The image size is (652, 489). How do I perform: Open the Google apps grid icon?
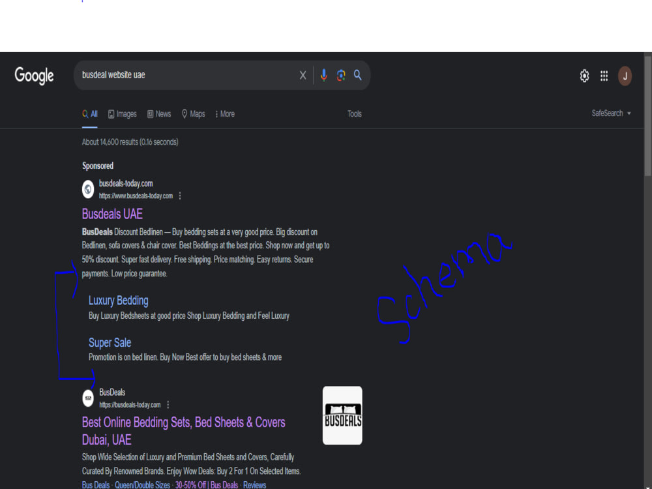604,76
